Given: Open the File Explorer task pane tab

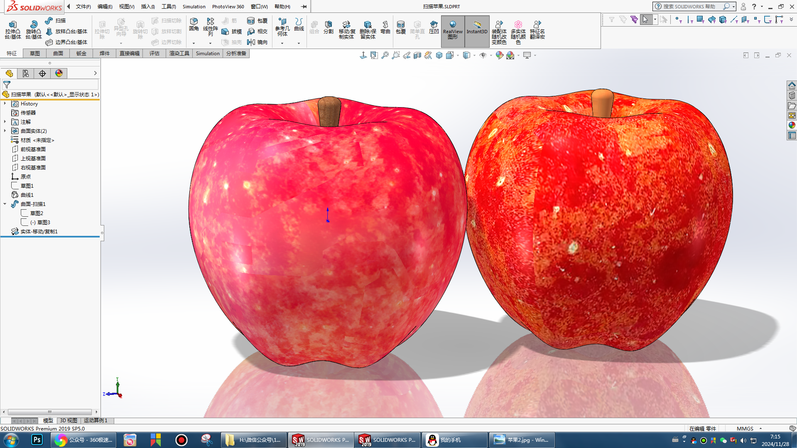Looking at the screenshot, I should pyautogui.click(x=792, y=105).
